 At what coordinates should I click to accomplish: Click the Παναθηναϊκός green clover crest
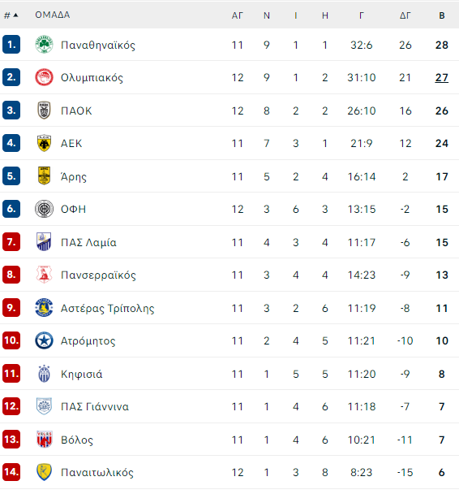point(44,45)
